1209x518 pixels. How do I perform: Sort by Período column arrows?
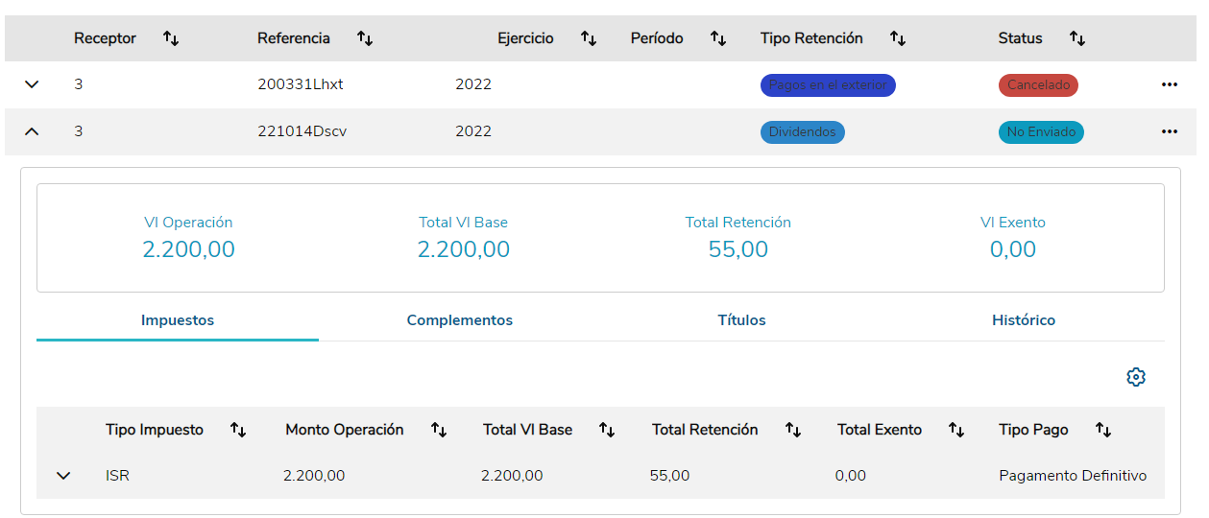click(717, 38)
